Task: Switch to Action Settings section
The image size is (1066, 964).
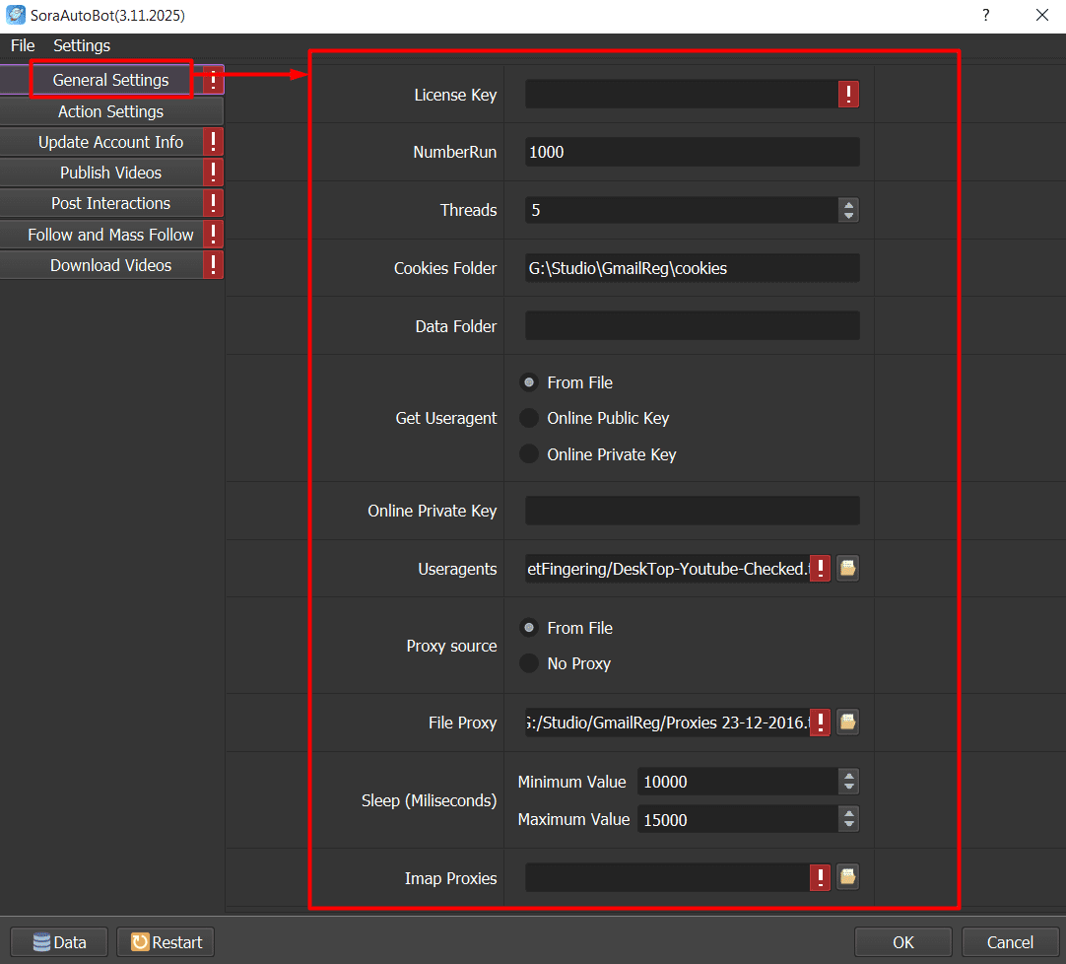Action: click(x=110, y=110)
